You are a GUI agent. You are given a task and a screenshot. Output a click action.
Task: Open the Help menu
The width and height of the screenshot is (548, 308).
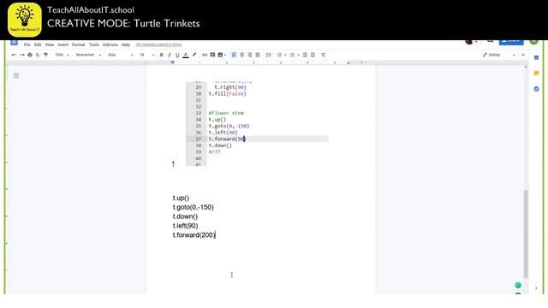[x=126, y=44]
